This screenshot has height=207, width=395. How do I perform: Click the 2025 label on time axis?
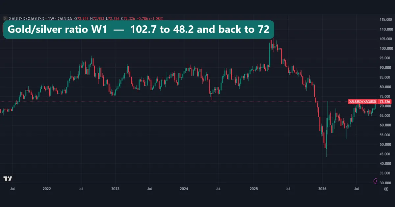click(253, 189)
